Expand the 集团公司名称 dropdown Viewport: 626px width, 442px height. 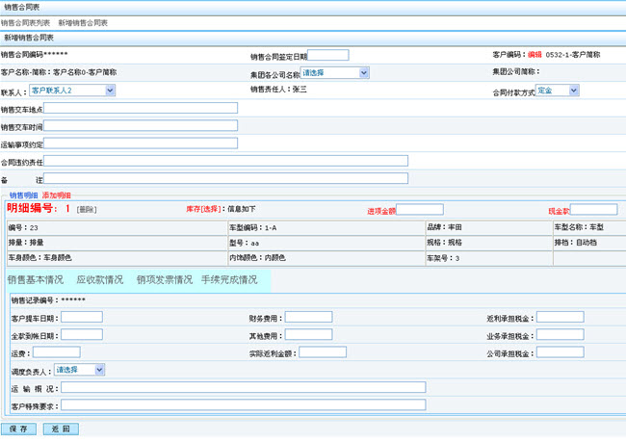pyautogui.click(x=335, y=72)
